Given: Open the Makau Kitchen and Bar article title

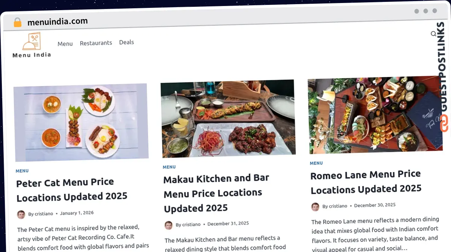Looking at the screenshot, I should tap(216, 193).
